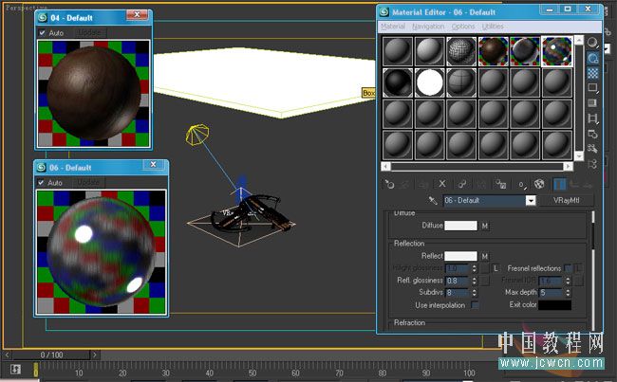Open the black Exit color swatch

click(x=554, y=305)
